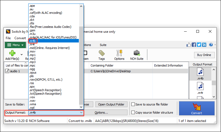Image resolution: width=221 pixels, height=132 pixels.
Task: Choose .ape from the format list
Action: pos(54,6)
